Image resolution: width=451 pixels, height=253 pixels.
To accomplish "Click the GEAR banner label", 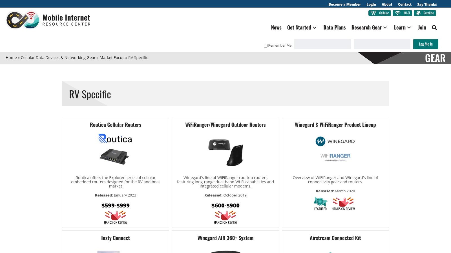I will point(435,58).
